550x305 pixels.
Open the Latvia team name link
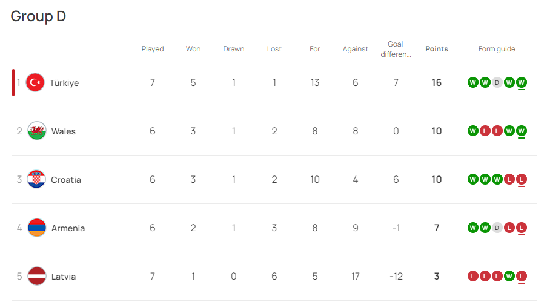(x=64, y=277)
